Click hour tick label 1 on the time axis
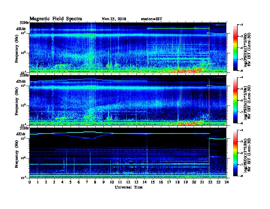Screen dimensions: 270x209 pyautogui.click(x=38, y=182)
